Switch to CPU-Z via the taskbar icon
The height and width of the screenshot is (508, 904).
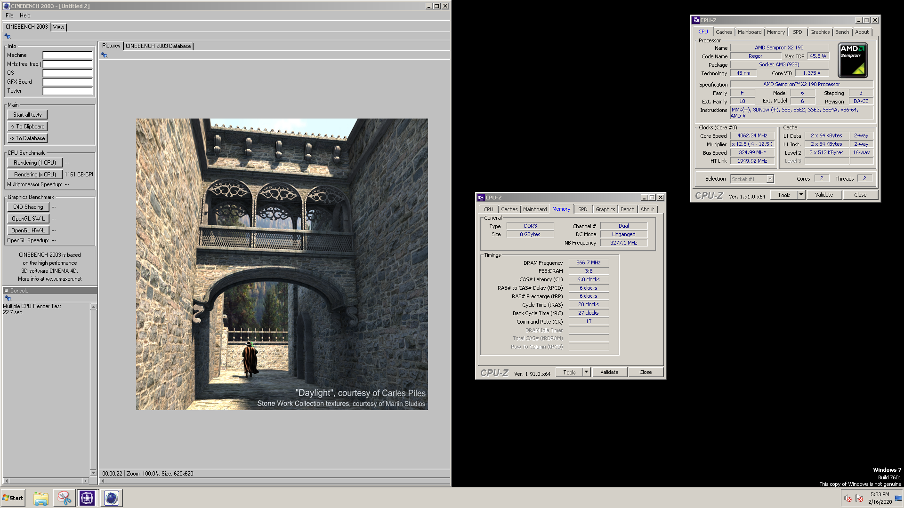point(87,498)
